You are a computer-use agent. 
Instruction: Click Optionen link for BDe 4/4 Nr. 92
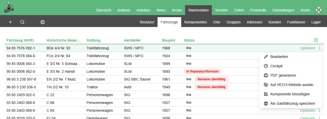(x=308, y=48)
